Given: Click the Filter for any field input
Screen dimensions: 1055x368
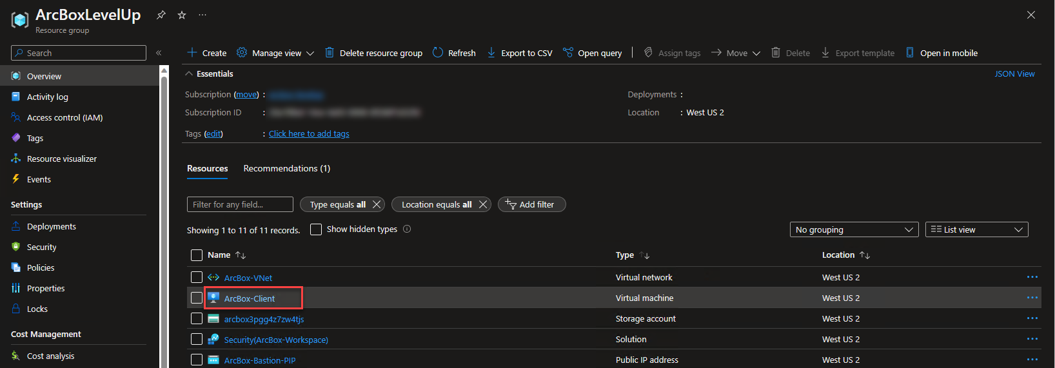Looking at the screenshot, I should [240, 204].
